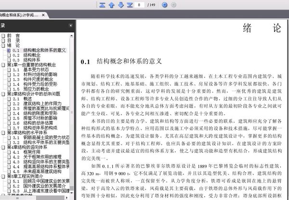
Task: Open bookmark 第1章一些重要的结构概念
Action: click(31, 65)
